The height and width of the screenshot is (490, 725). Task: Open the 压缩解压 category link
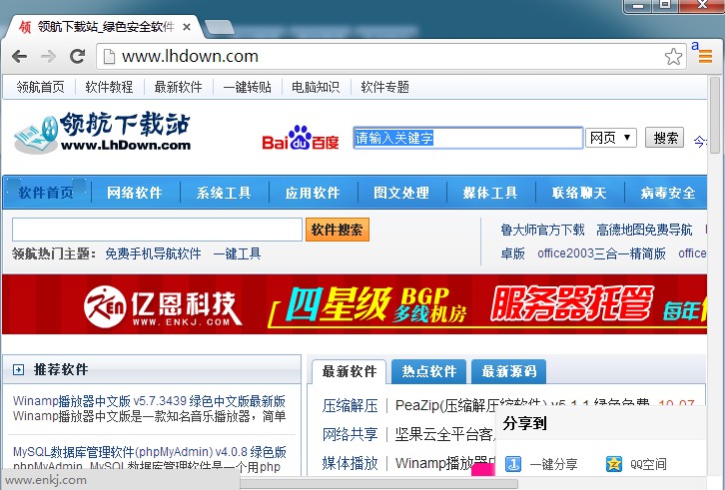[350, 405]
